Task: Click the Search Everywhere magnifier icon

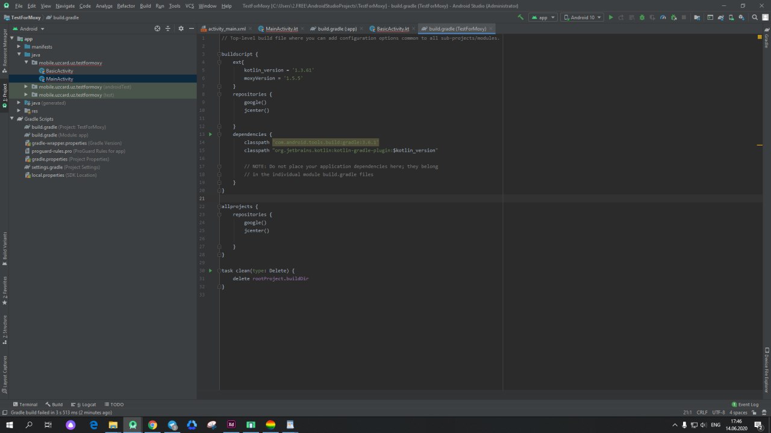Action: pos(754,17)
